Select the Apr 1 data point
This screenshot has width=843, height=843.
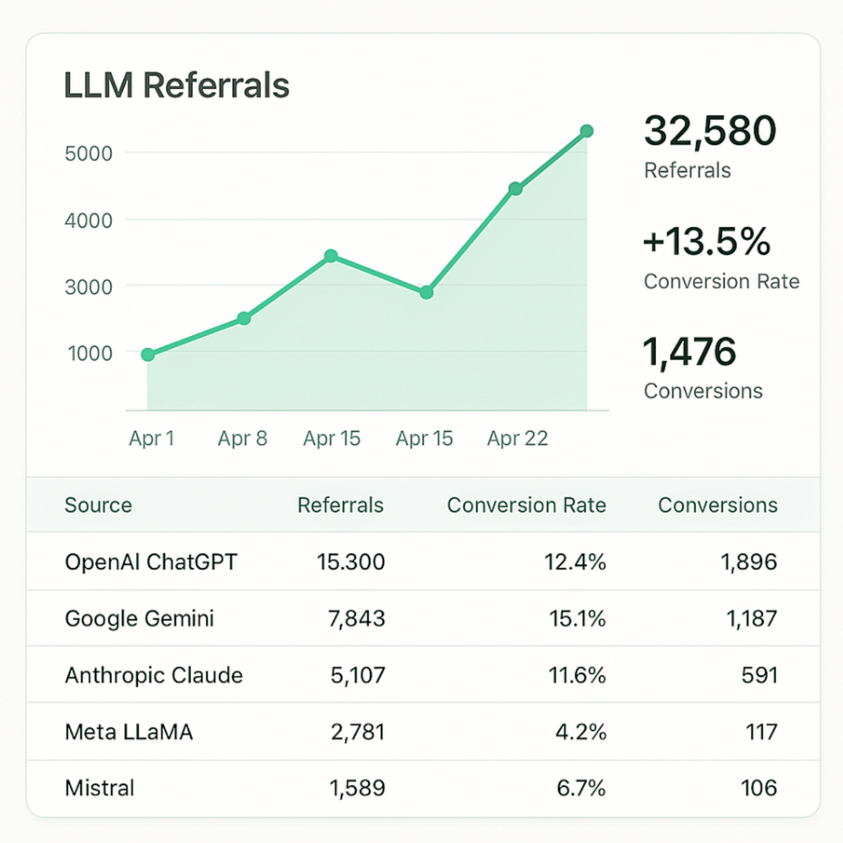pos(148,355)
